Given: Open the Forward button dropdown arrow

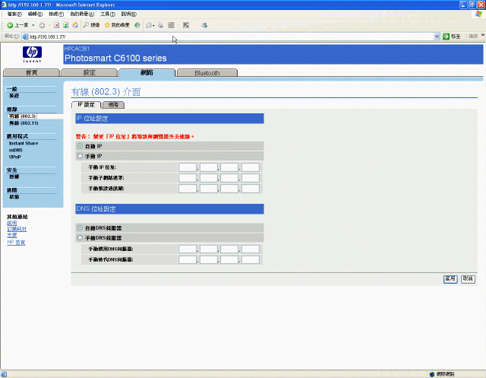Looking at the screenshot, I should click(49, 25).
